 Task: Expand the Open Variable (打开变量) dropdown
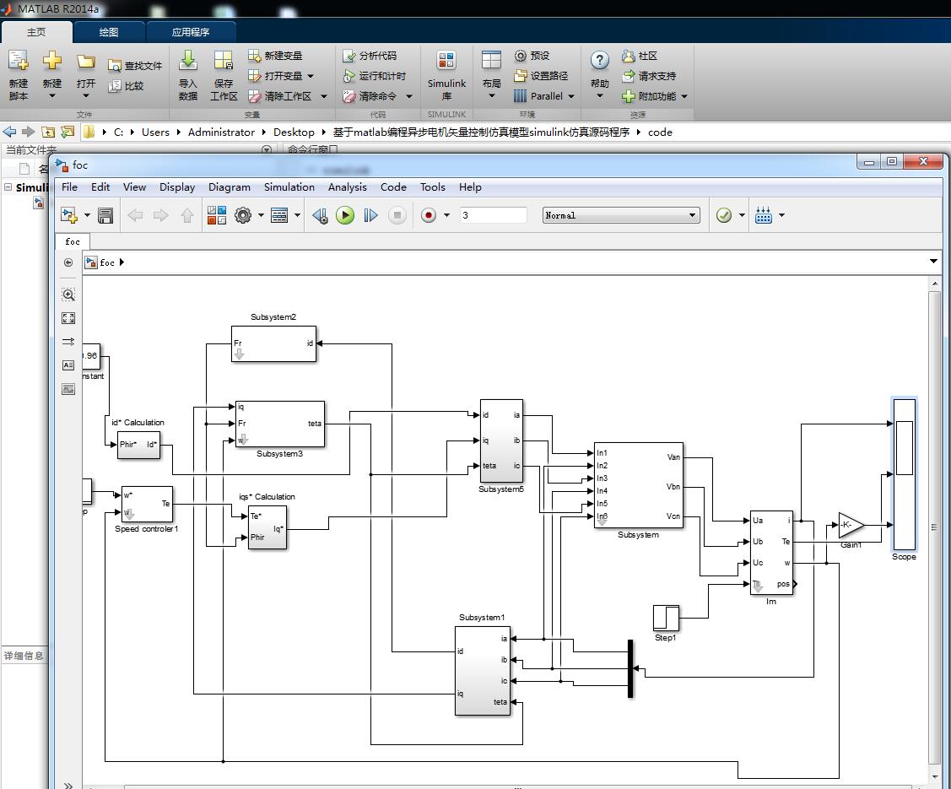311,77
